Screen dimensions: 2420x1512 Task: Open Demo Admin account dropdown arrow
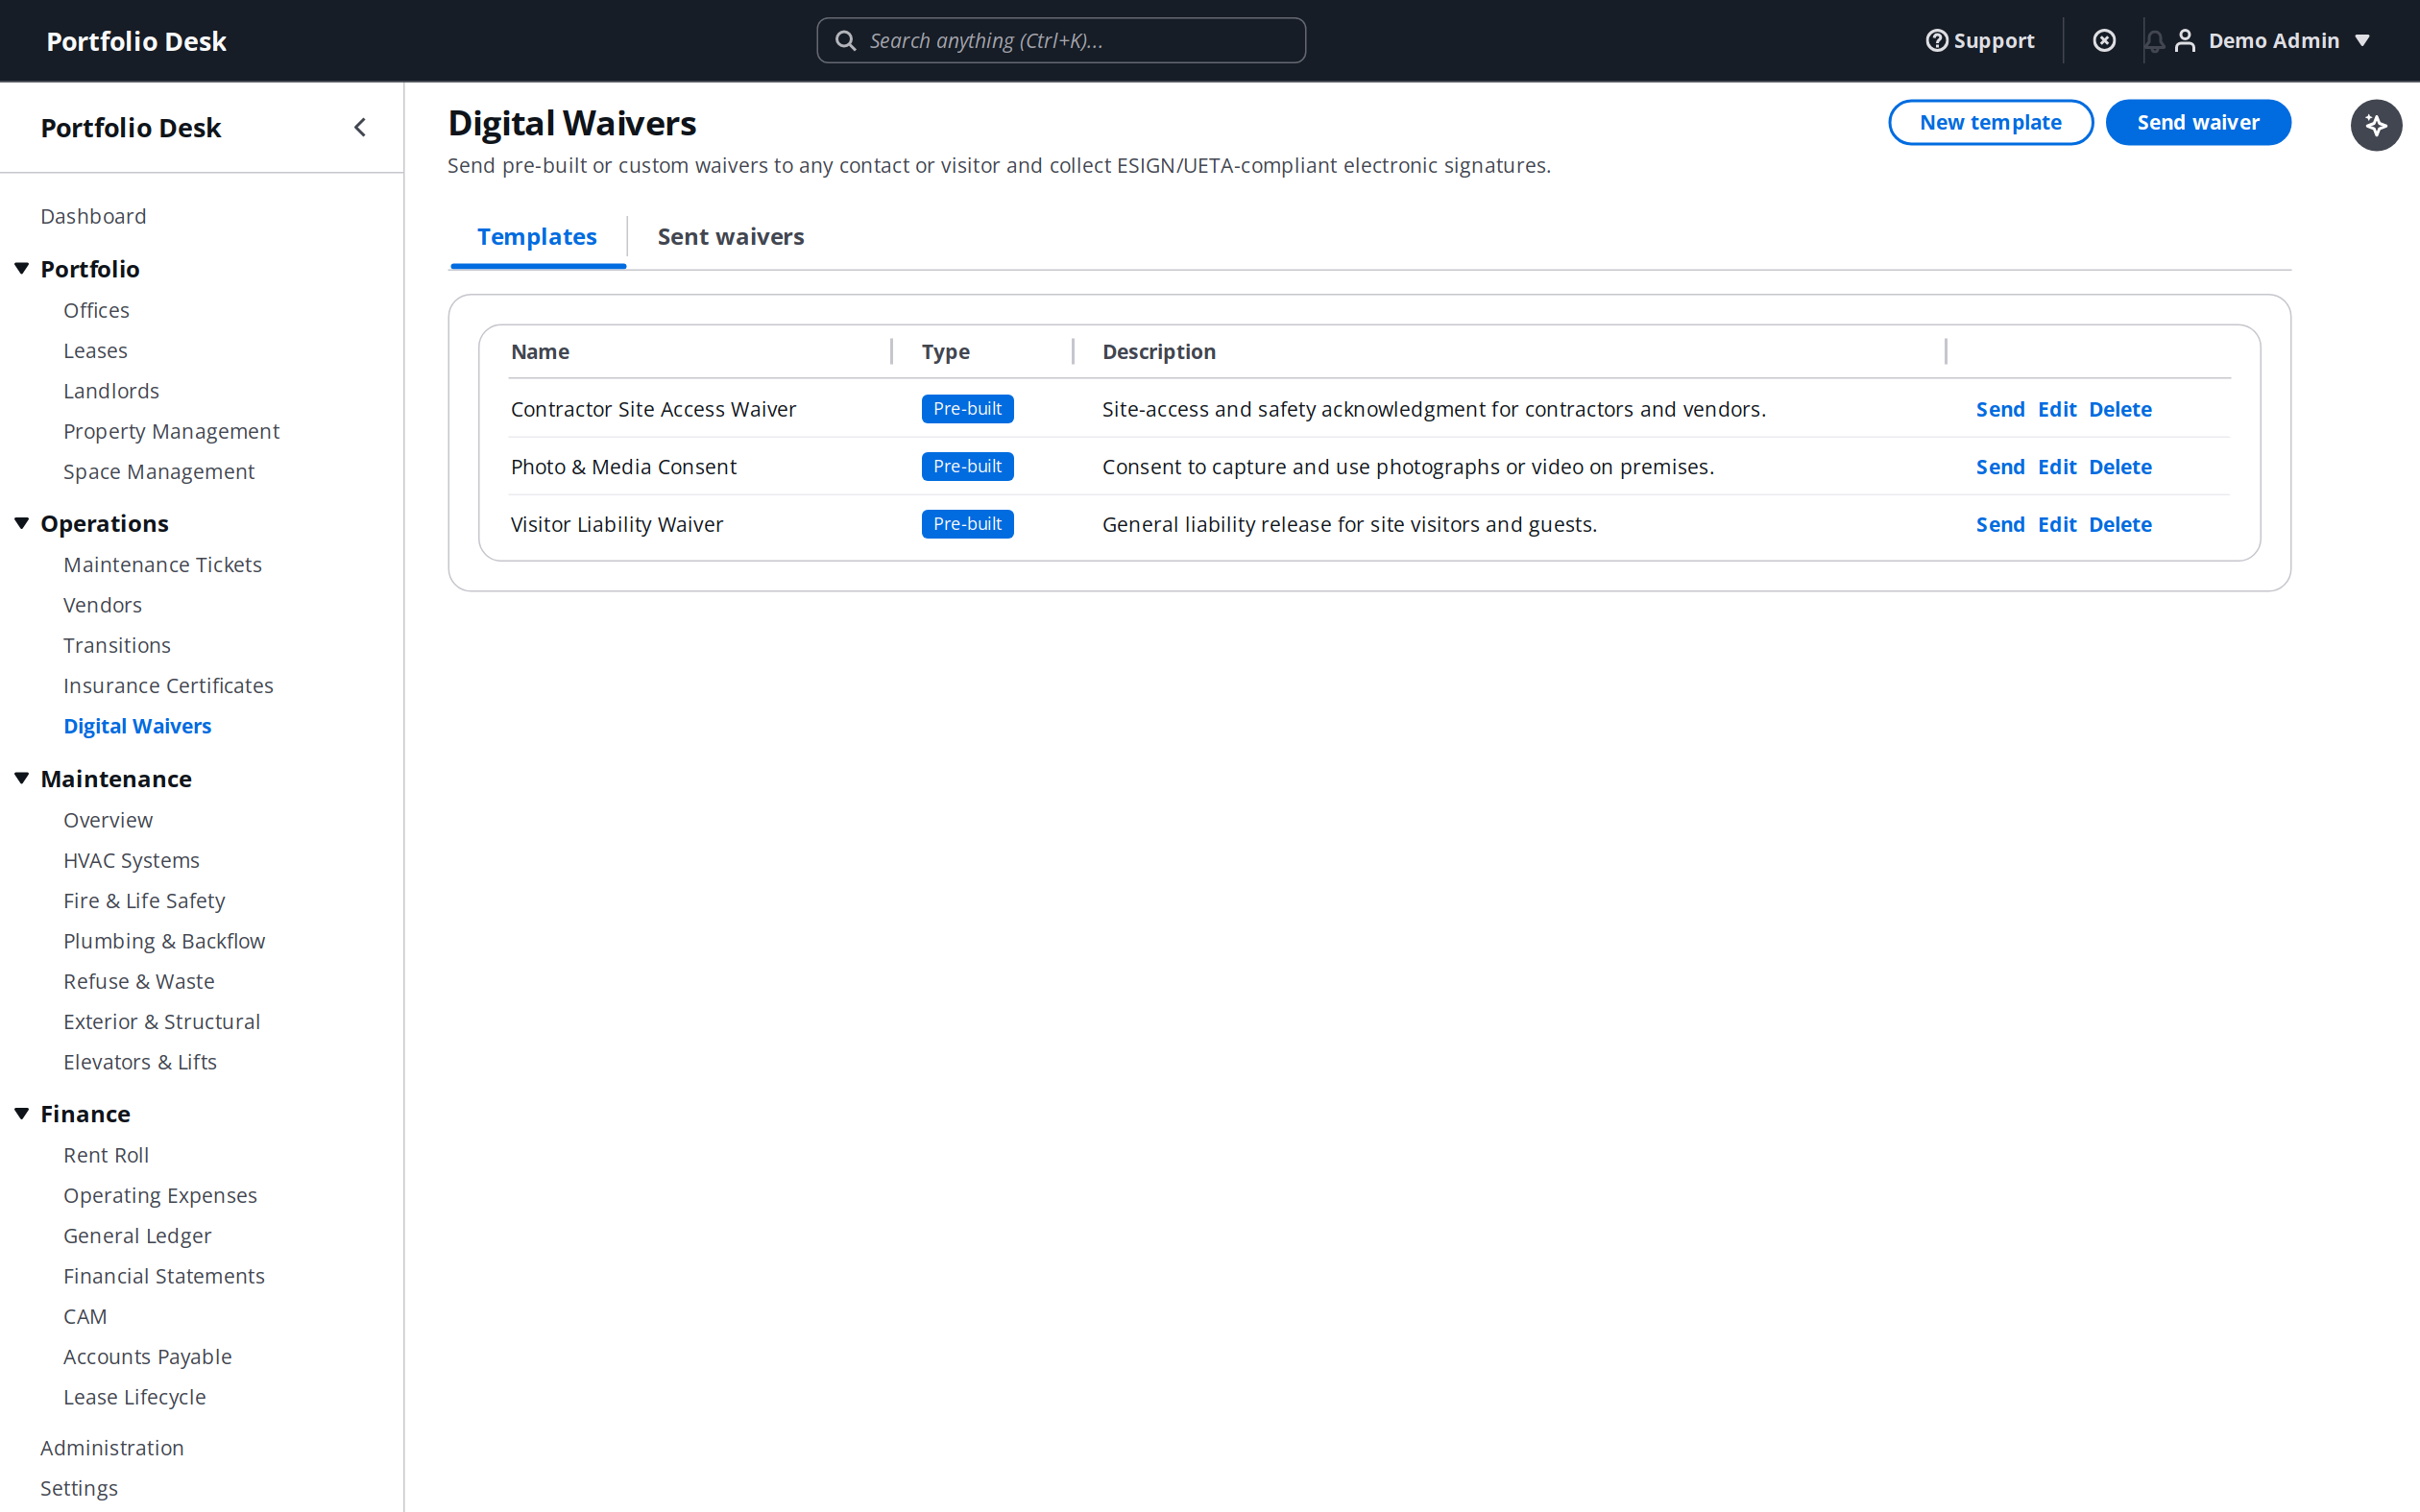2363,41
